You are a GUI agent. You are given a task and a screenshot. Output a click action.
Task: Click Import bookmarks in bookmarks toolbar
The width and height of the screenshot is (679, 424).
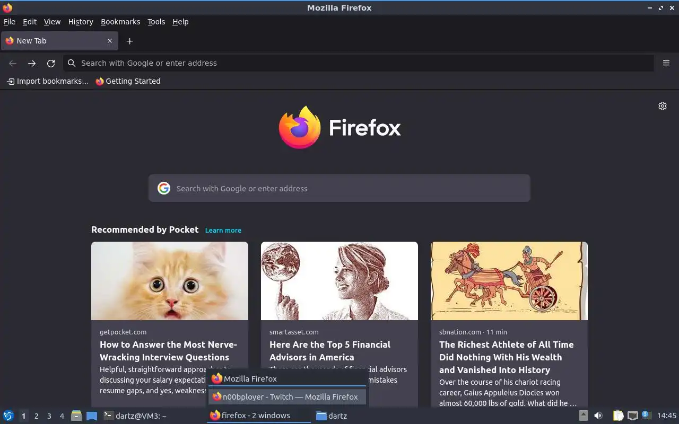click(x=48, y=81)
